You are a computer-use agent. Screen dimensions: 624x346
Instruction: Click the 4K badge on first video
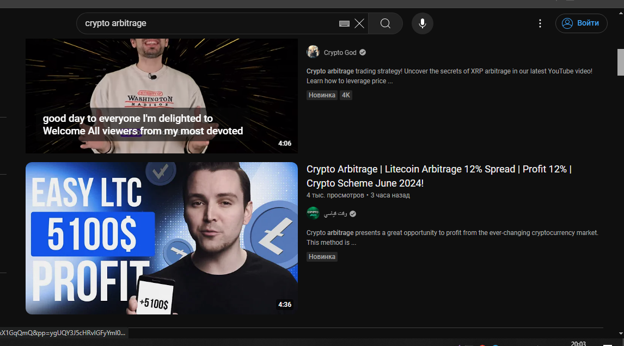[x=346, y=95]
